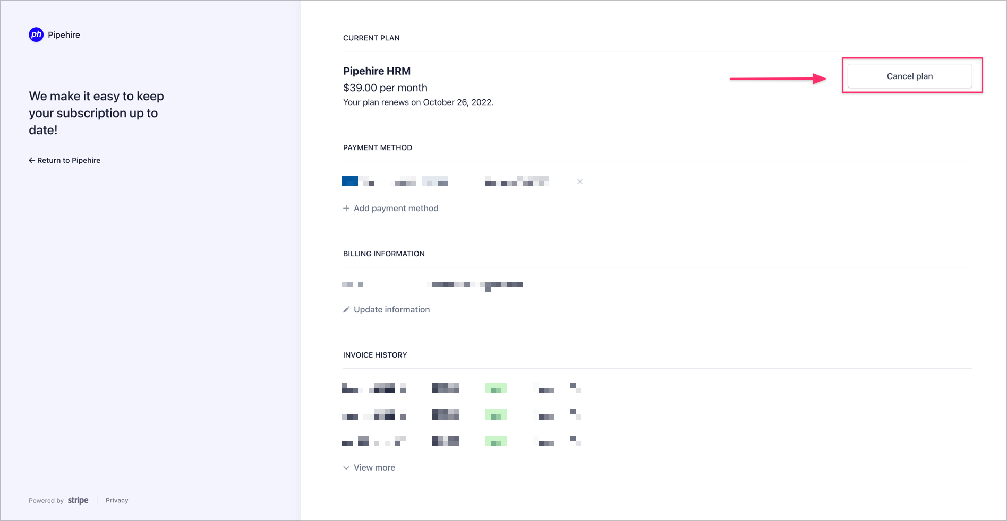Click the second invoice paid status badge

click(496, 414)
